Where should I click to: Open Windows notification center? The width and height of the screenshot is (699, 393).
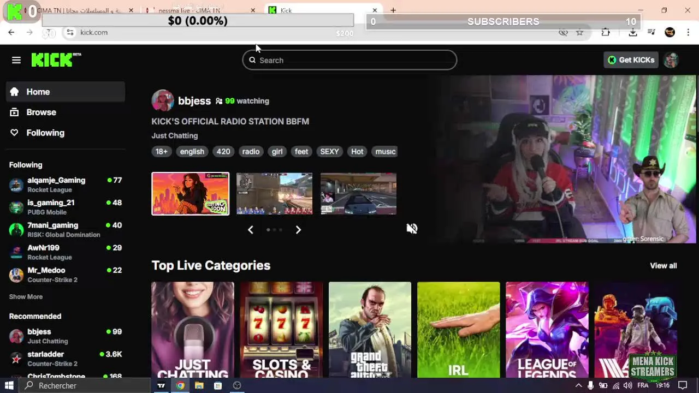point(682,385)
